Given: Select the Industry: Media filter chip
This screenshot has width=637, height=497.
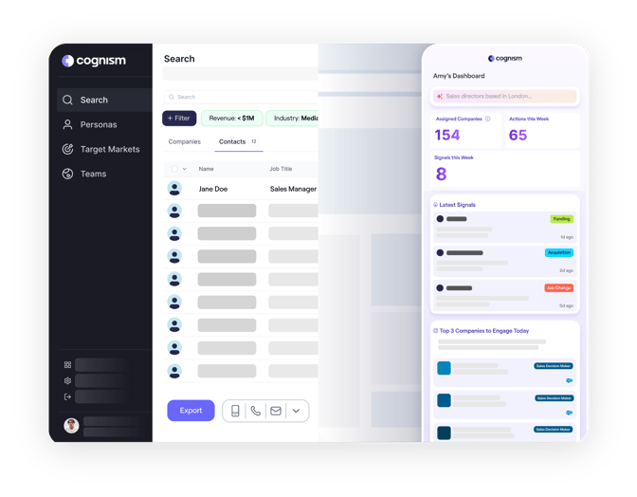Looking at the screenshot, I should point(293,119).
